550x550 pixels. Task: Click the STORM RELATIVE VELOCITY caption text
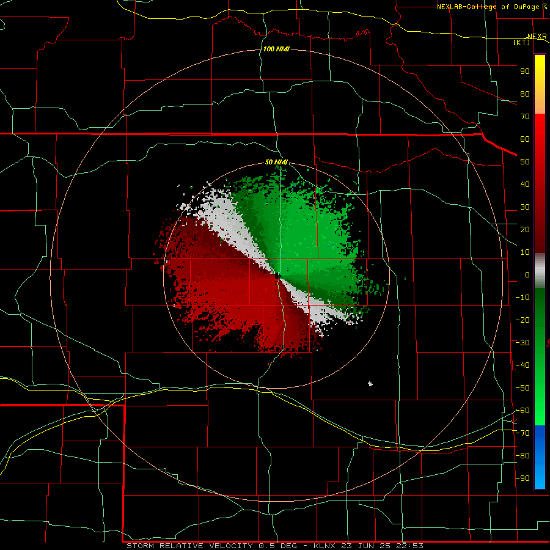tap(189, 546)
